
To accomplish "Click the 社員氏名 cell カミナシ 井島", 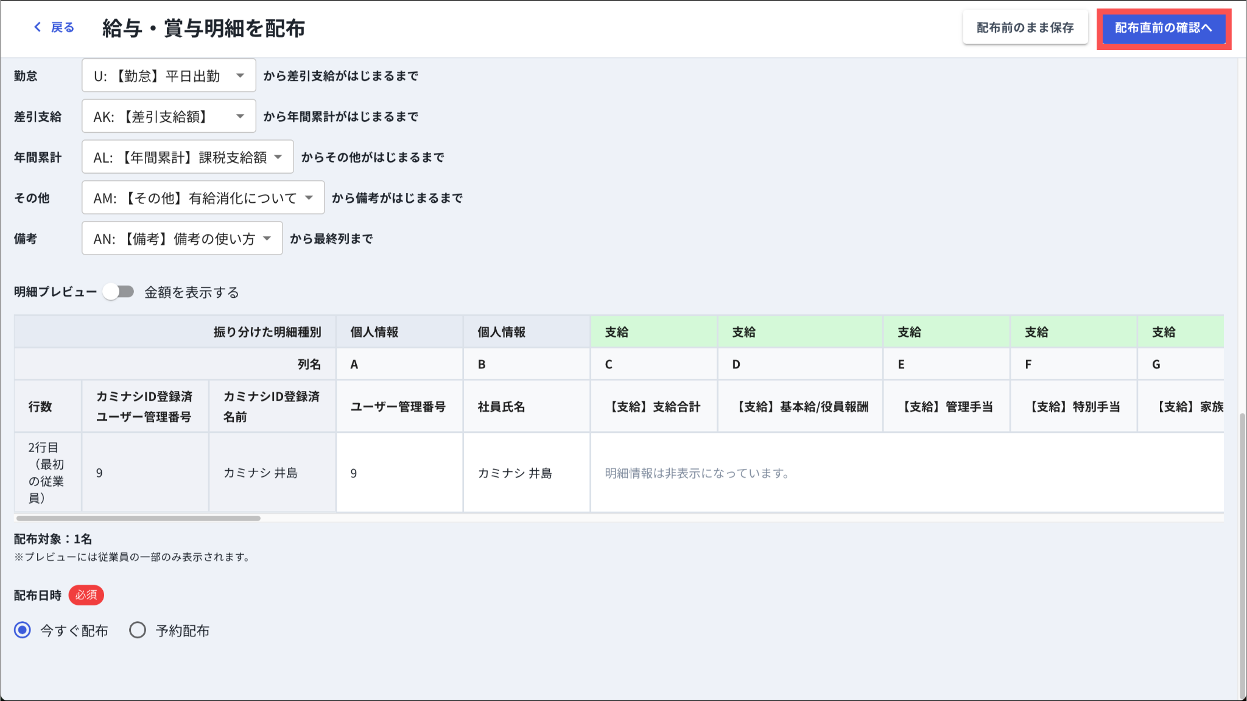I will [515, 473].
